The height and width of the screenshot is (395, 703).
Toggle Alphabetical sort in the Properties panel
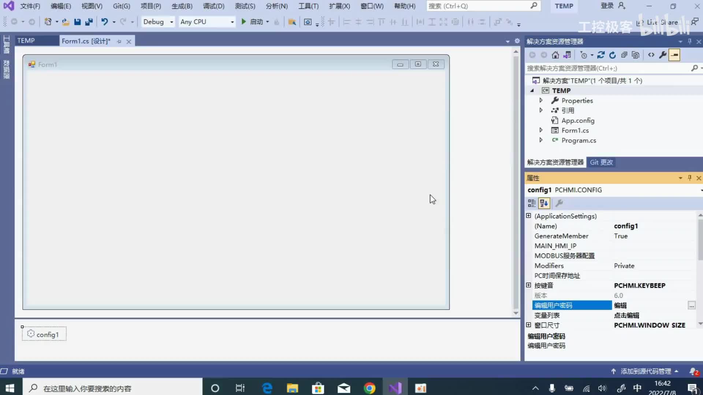(544, 203)
